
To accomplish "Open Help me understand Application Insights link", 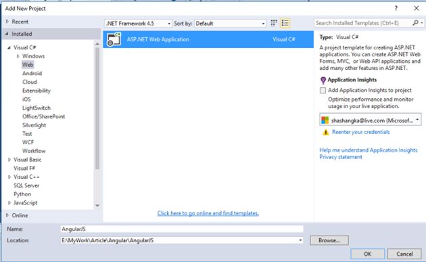I will 369,150.
